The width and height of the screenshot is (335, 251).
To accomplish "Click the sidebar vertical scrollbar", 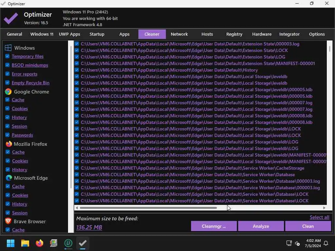I will (71, 117).
